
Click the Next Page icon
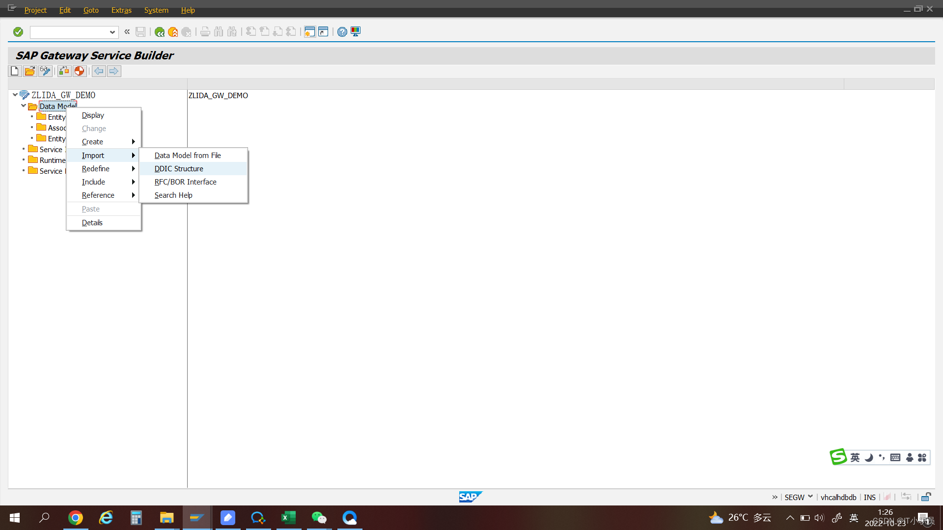point(277,32)
